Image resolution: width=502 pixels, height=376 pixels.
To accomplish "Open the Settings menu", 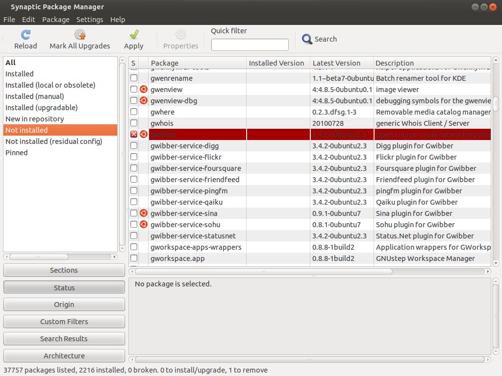I will click(90, 20).
